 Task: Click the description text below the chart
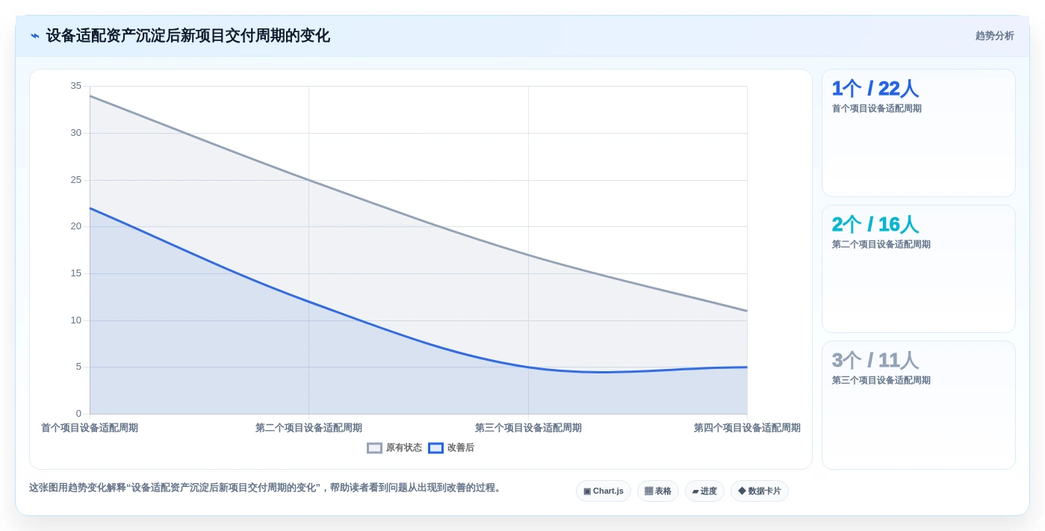tap(267, 488)
